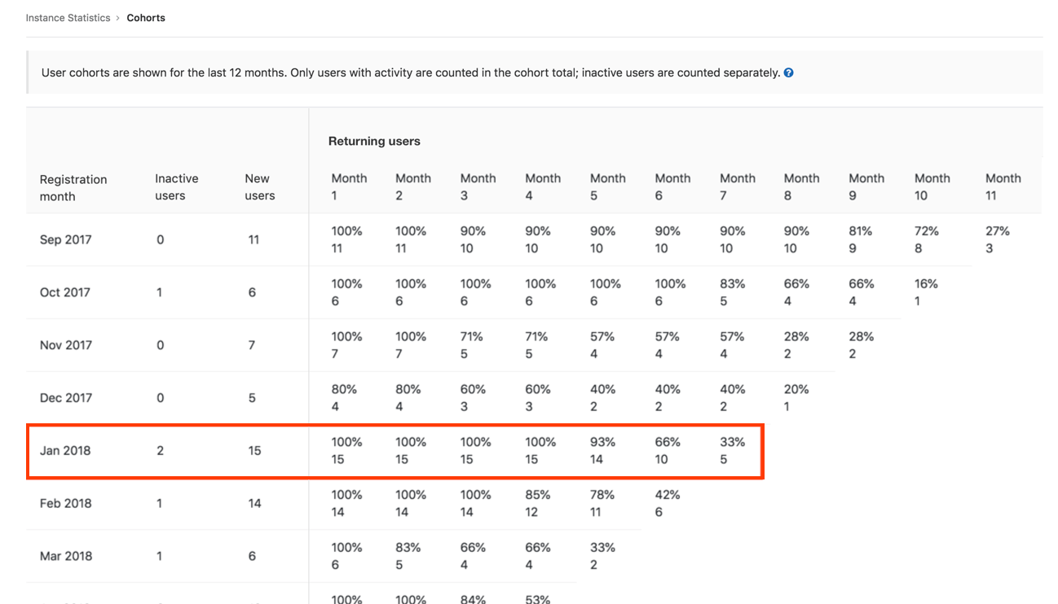The width and height of the screenshot is (1058, 604).
Task: Click the Instance Statistics breadcrumb link
Action: [68, 17]
